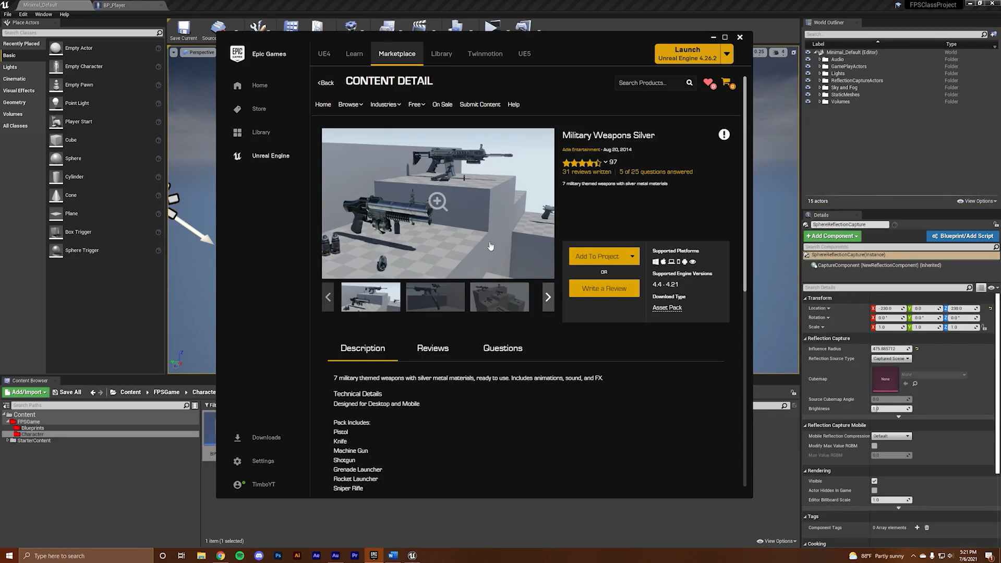Click the report exclamation icon

(723, 135)
